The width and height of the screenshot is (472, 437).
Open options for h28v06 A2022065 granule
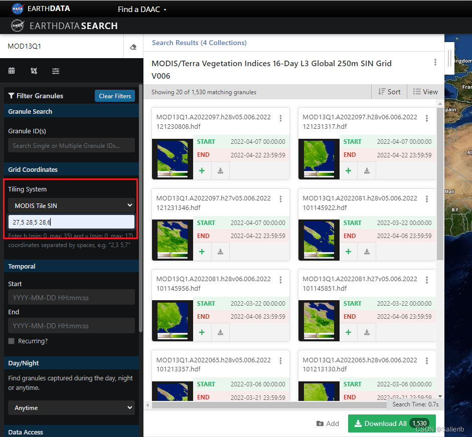point(427,361)
